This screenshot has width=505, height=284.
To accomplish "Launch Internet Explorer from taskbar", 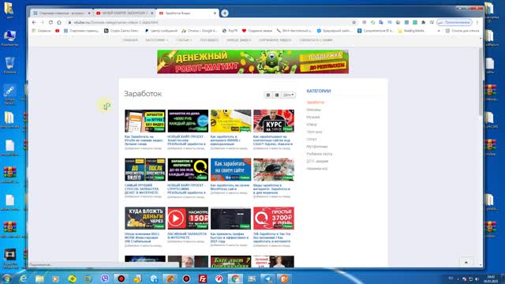I will pos(23,278).
